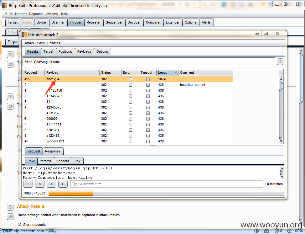305x234 pixels.
Task: Tick Timeout checkbox for request 495
Action: click(148, 79)
